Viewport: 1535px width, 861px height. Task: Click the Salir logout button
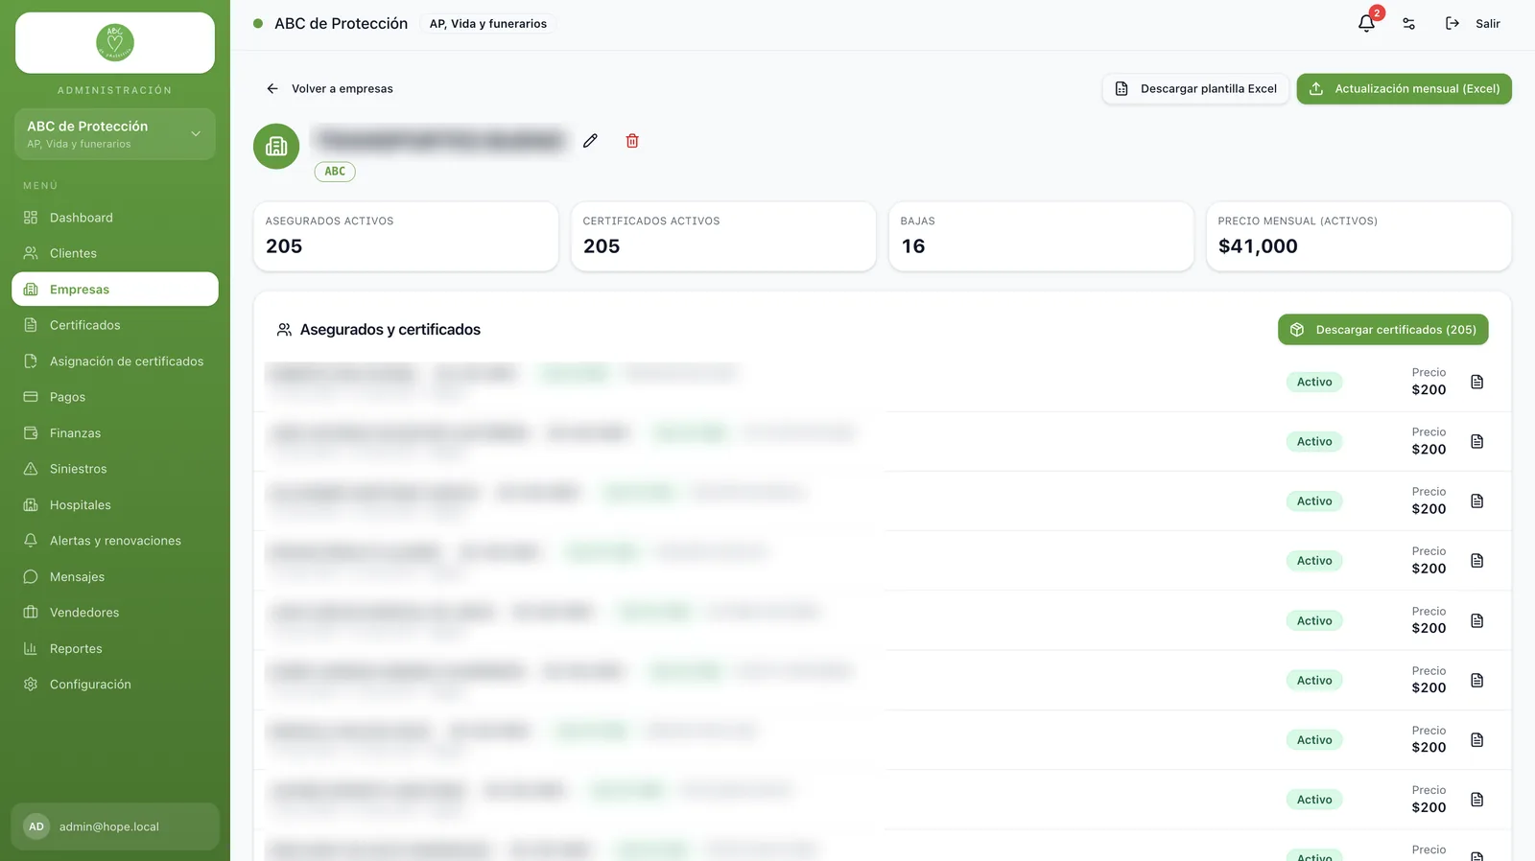tap(1473, 23)
